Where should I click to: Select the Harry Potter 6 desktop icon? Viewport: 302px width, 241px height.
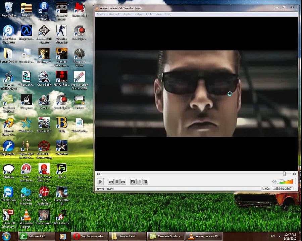point(62,195)
